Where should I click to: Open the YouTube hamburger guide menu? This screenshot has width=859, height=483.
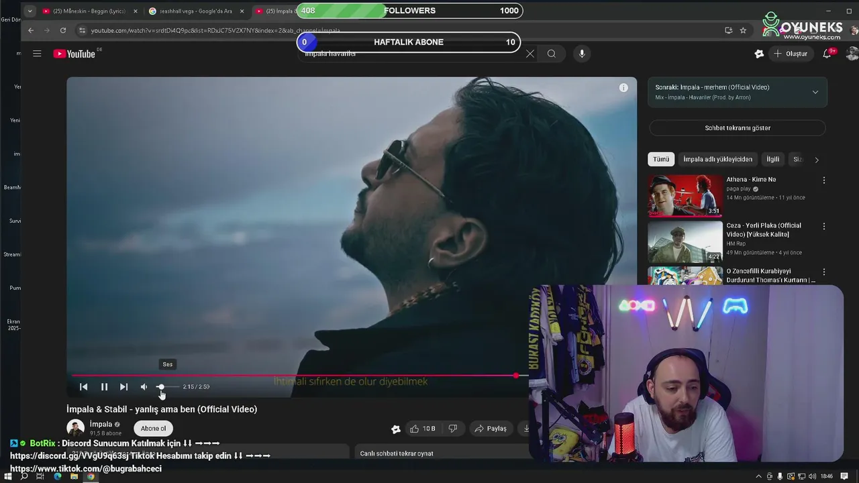tap(37, 54)
